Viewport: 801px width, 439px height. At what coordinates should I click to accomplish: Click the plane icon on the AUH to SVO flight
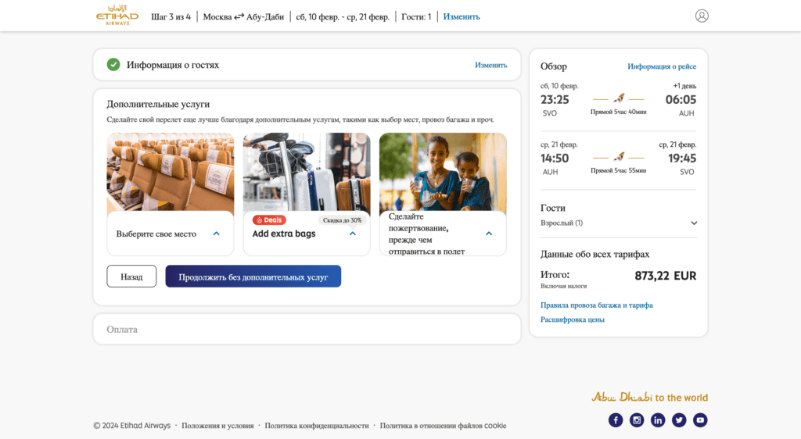coord(619,156)
